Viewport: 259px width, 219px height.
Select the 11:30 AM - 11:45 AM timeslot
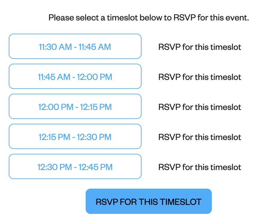(75, 46)
